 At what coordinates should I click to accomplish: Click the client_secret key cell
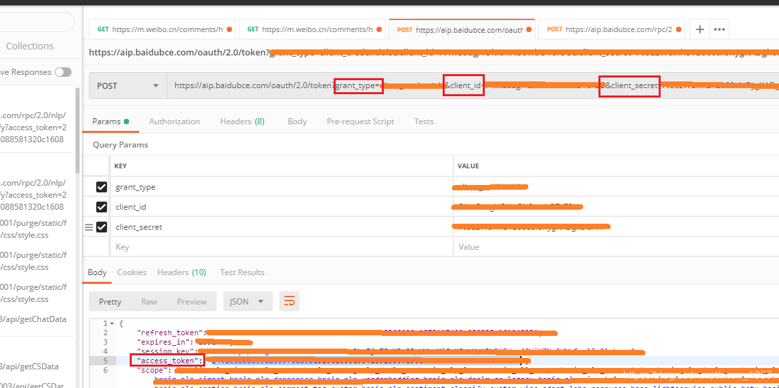[x=282, y=227]
